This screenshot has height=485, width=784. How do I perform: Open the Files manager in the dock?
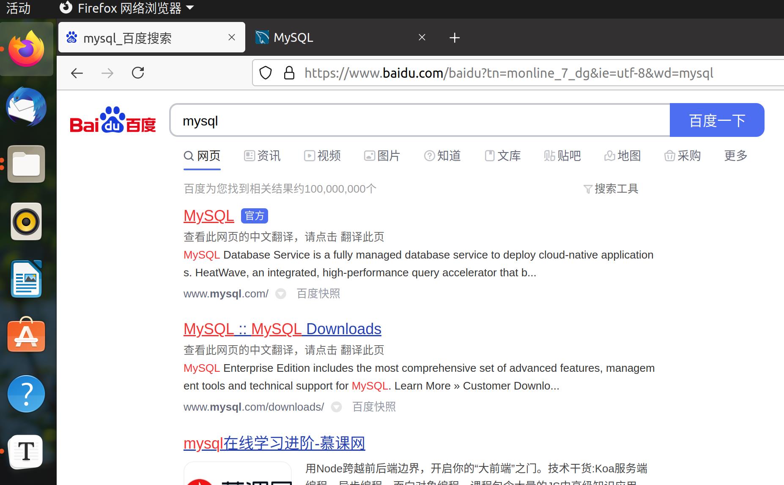(26, 164)
